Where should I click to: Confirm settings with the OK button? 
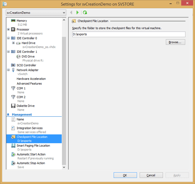(125, 175)
